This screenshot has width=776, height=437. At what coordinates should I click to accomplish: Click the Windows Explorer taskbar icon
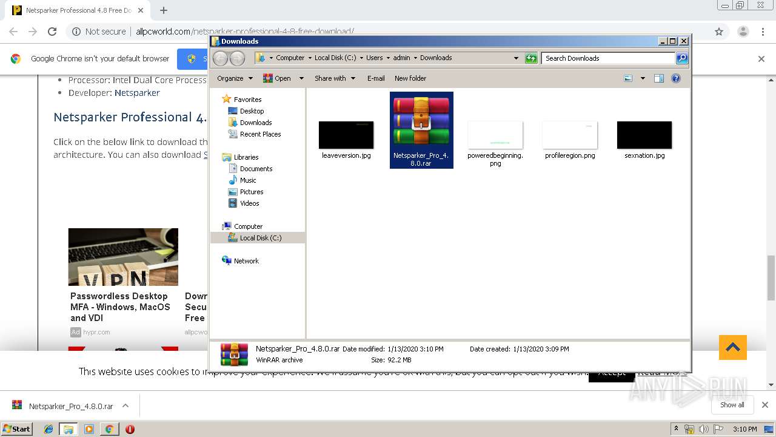coord(69,429)
